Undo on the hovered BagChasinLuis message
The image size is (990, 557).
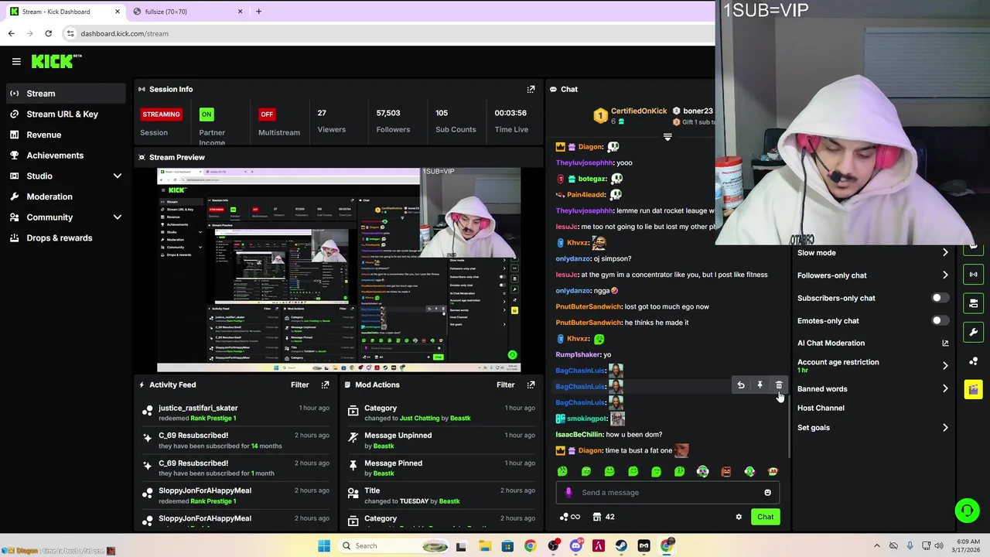(x=741, y=385)
